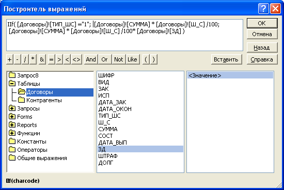Open the Константы folder
284x190 pixels.
pyautogui.click(x=31, y=141)
